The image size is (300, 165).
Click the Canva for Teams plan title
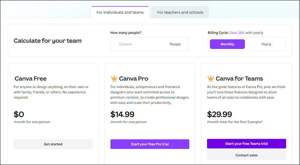pos(239,79)
